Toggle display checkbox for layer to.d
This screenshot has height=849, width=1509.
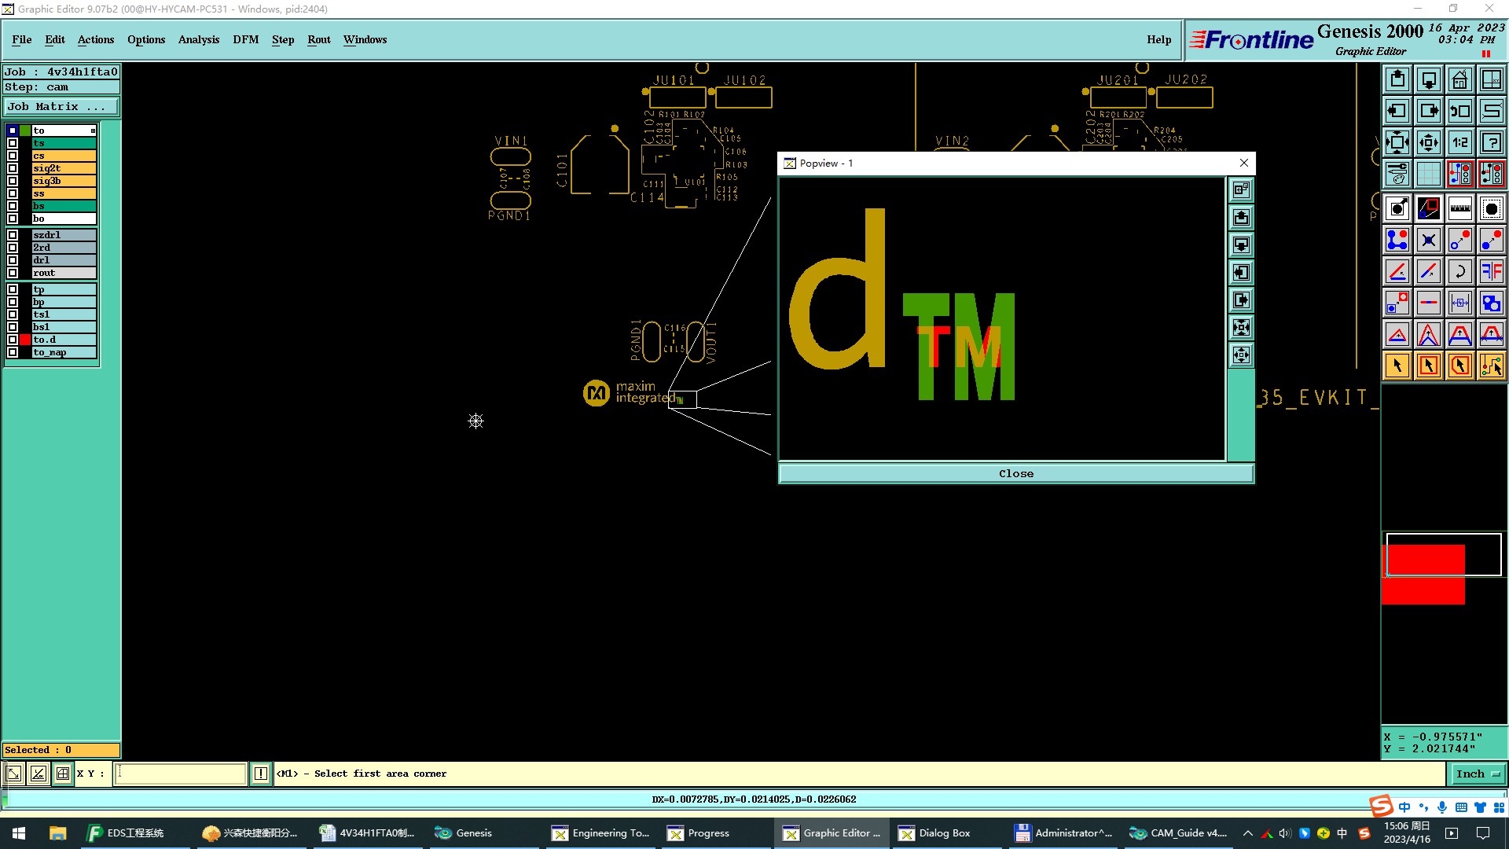click(13, 340)
